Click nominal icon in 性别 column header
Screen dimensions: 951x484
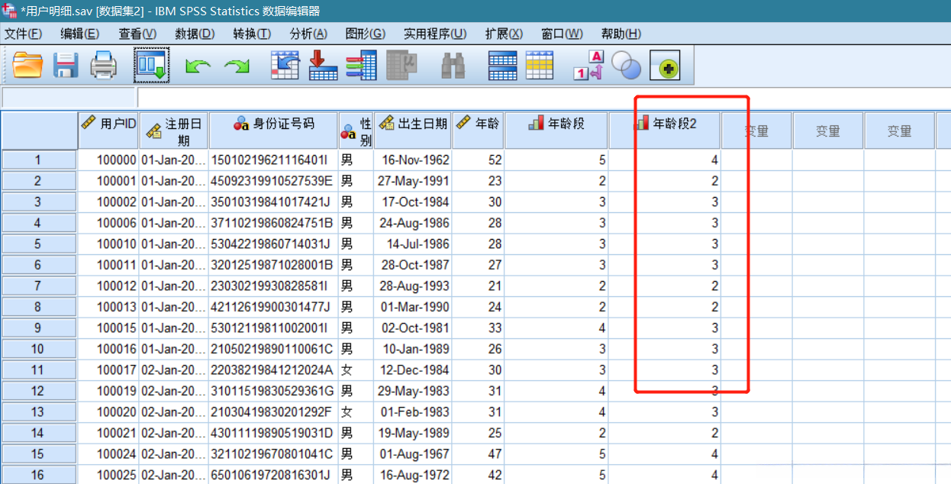point(348,131)
